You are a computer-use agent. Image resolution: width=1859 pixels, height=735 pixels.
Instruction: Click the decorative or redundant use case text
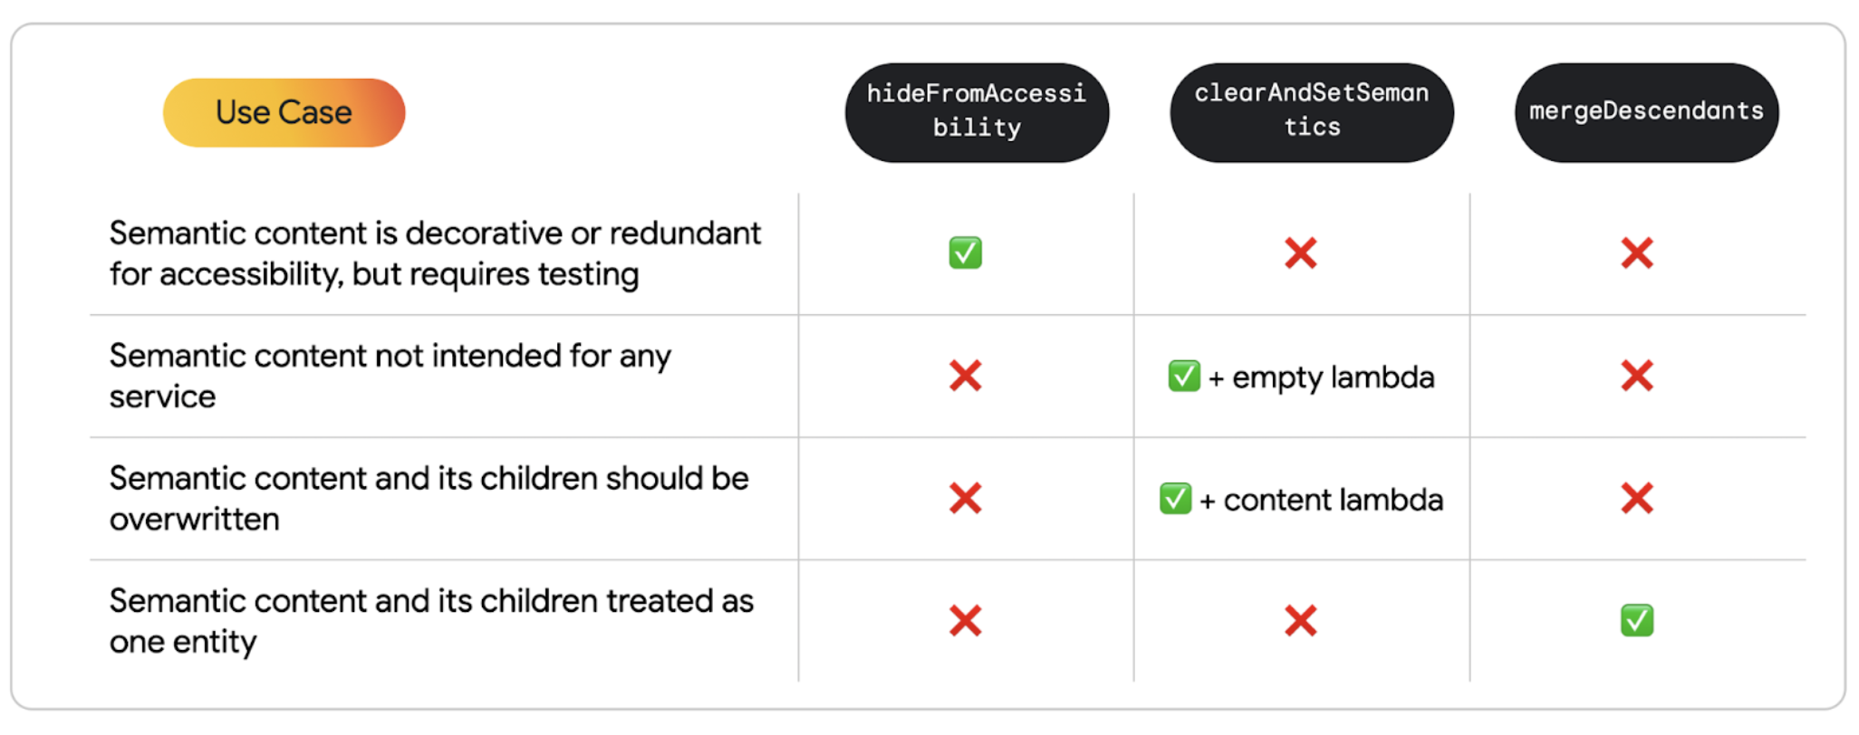[434, 253]
